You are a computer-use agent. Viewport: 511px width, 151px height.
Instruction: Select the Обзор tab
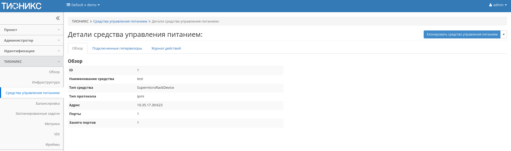click(x=77, y=48)
